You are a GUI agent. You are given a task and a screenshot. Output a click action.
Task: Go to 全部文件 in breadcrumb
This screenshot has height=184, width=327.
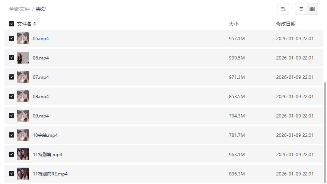click(x=19, y=9)
